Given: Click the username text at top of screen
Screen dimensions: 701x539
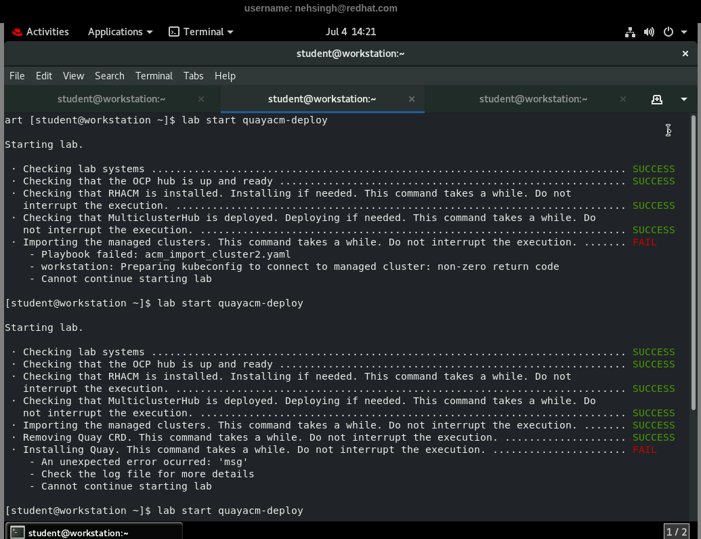Looking at the screenshot, I should coord(320,8).
